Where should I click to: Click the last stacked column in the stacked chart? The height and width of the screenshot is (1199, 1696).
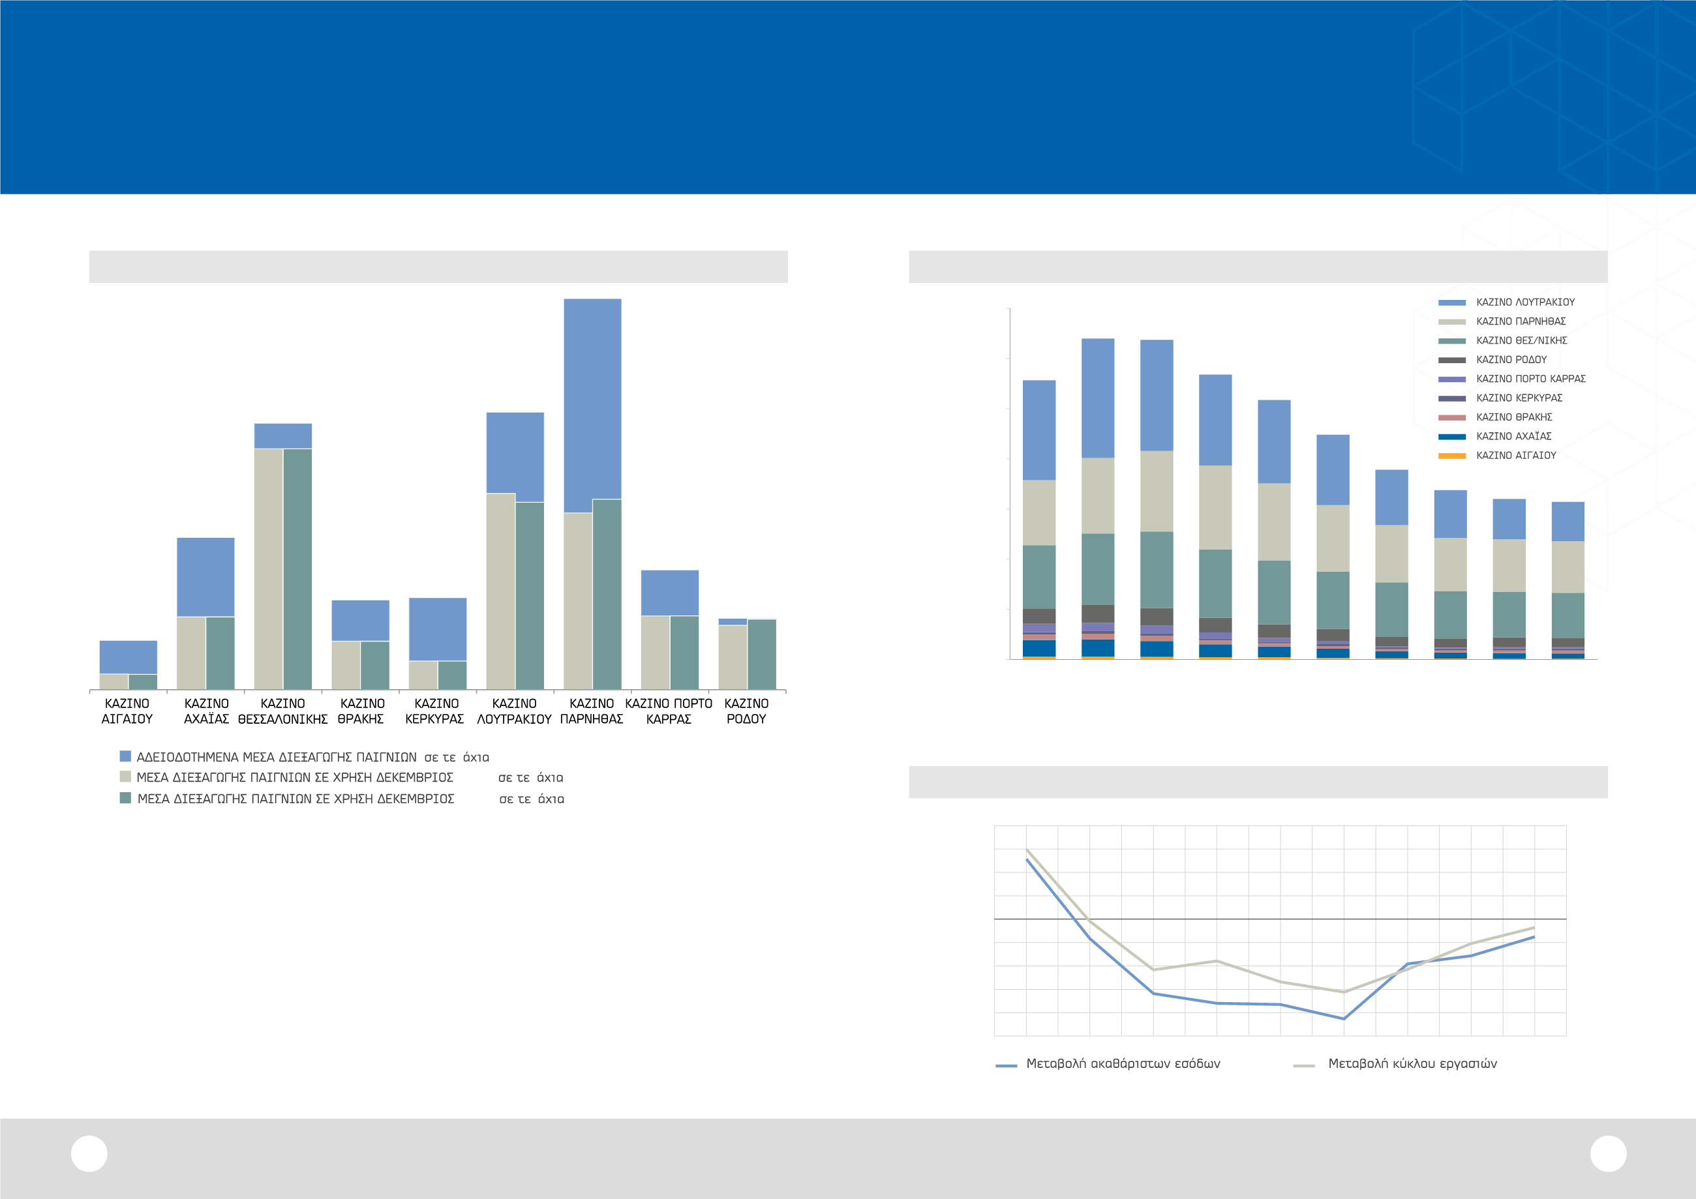[1567, 580]
